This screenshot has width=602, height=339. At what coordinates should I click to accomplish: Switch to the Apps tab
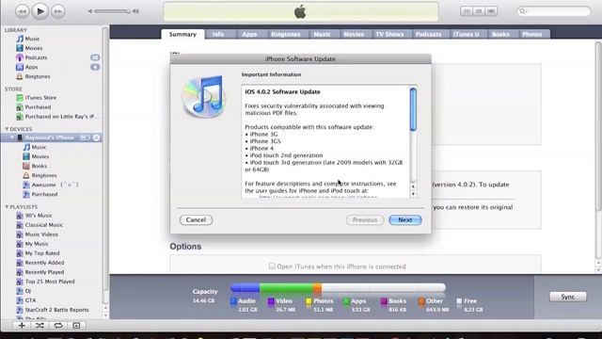(x=249, y=34)
